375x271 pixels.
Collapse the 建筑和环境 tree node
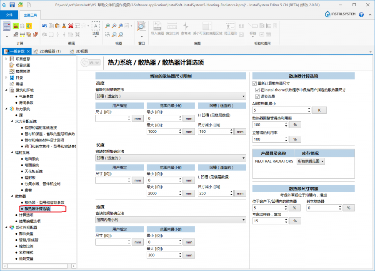click(x=6, y=90)
